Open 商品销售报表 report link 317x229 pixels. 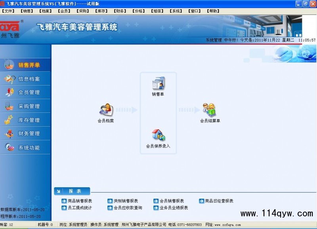(x=80, y=201)
